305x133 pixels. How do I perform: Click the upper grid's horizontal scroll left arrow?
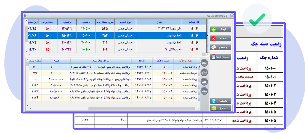coord(30,55)
